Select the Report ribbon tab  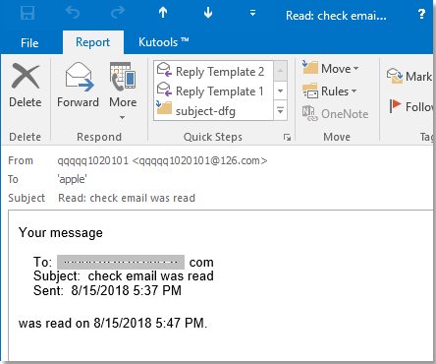pos(93,42)
